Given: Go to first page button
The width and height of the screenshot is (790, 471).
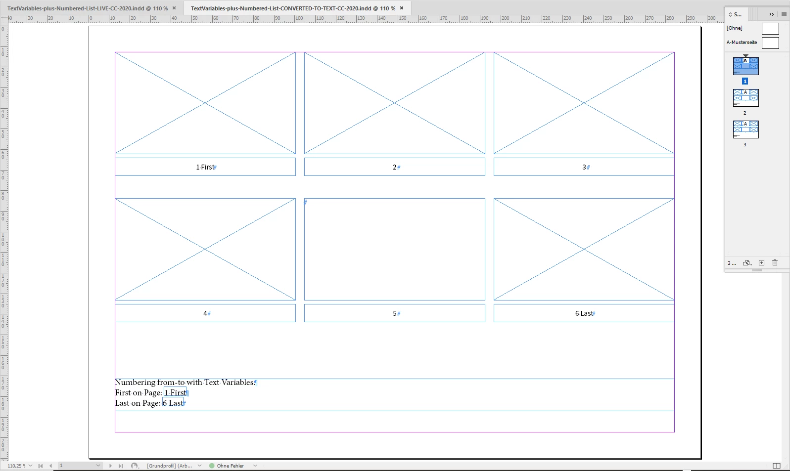Looking at the screenshot, I should (x=41, y=466).
